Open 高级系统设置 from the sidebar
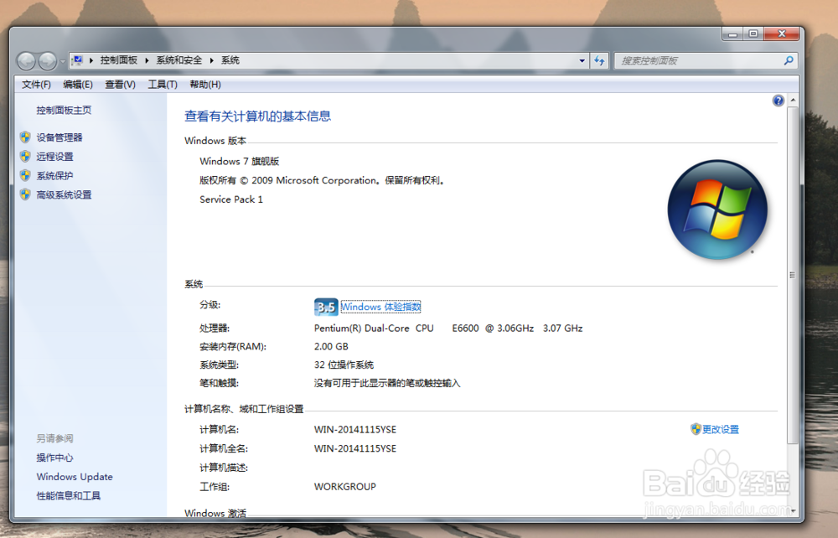This screenshot has height=538, width=838. click(64, 195)
